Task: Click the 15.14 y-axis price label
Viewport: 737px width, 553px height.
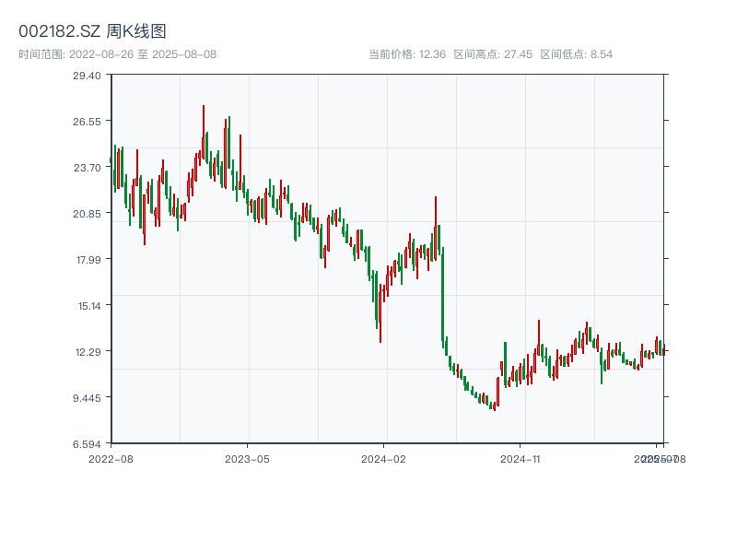Action: click(x=87, y=305)
